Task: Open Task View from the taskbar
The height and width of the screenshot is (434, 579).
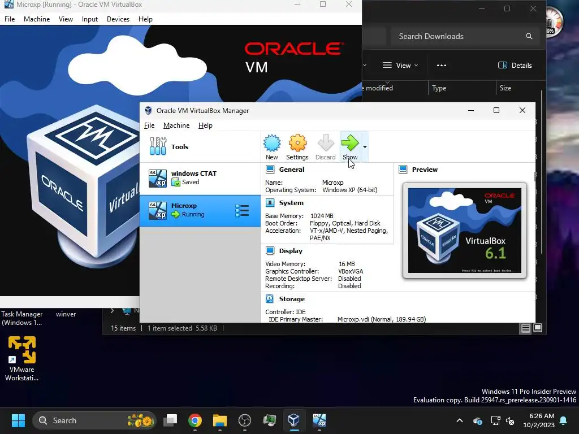Action: pyautogui.click(x=171, y=420)
